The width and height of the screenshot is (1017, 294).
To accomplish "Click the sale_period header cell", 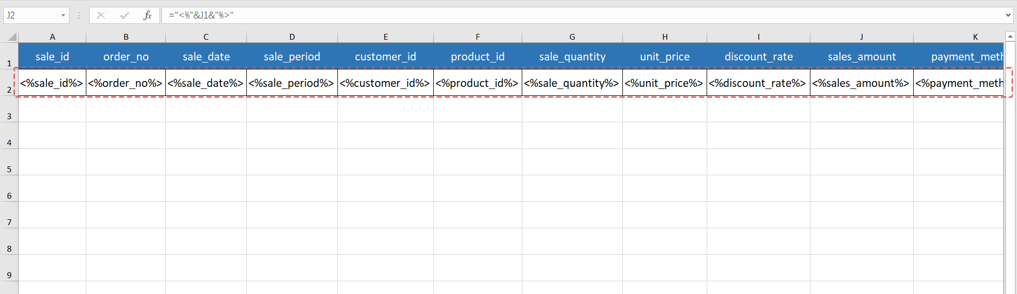I will click(x=292, y=56).
